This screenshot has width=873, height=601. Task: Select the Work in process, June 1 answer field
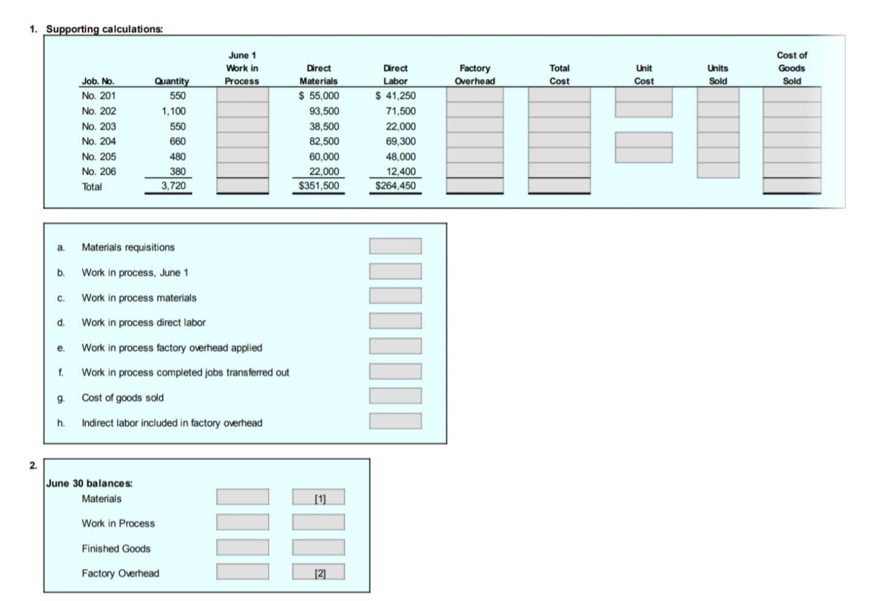tap(395, 271)
